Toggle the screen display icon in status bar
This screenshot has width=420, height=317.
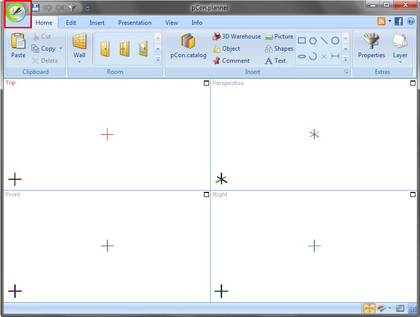click(400, 308)
